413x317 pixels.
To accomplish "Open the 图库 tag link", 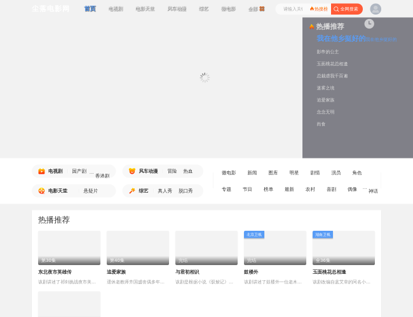I will tap(273, 172).
